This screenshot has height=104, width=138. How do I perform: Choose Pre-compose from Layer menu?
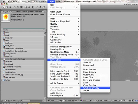(x=64, y=95)
